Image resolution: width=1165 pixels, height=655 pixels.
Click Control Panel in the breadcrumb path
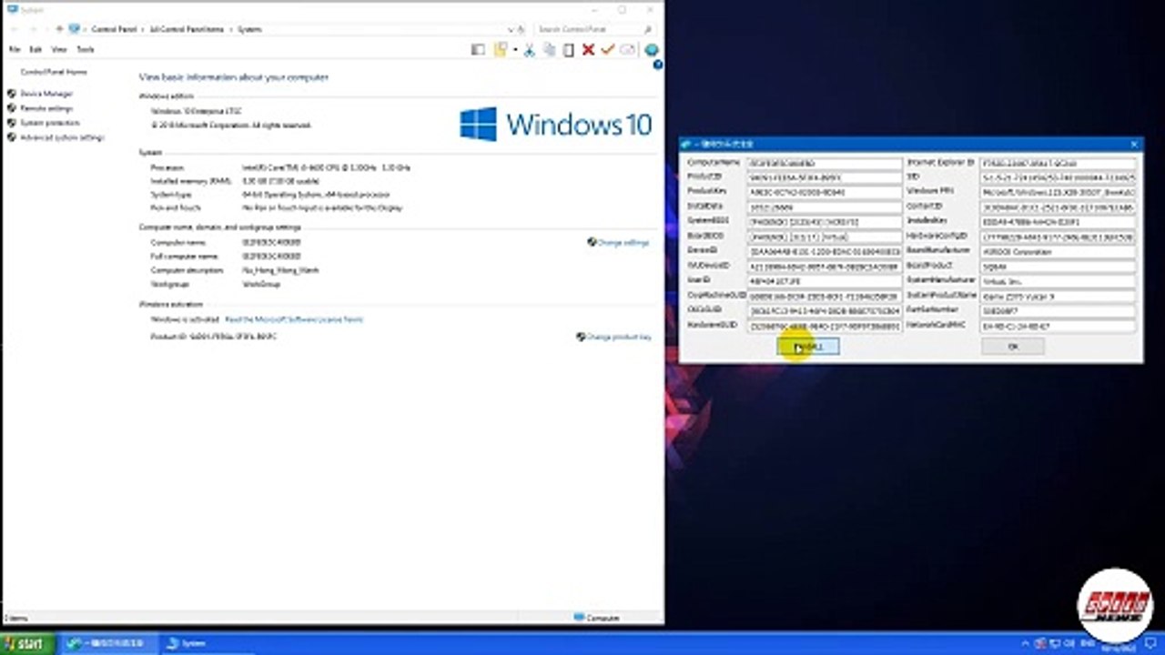(114, 29)
